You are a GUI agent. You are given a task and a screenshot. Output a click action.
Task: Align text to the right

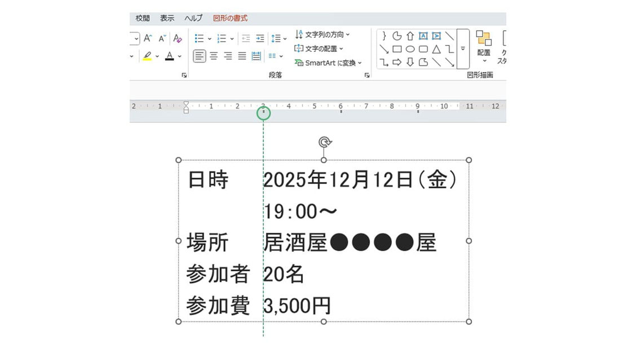[x=228, y=56]
